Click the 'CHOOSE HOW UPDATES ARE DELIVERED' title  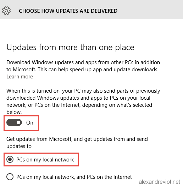(x=68, y=11)
